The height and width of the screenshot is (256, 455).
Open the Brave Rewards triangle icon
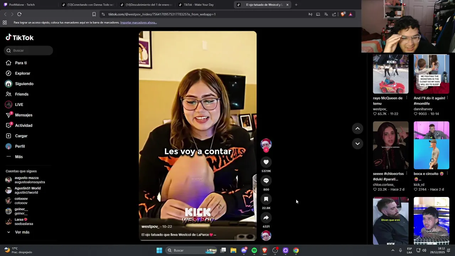[x=350, y=14]
